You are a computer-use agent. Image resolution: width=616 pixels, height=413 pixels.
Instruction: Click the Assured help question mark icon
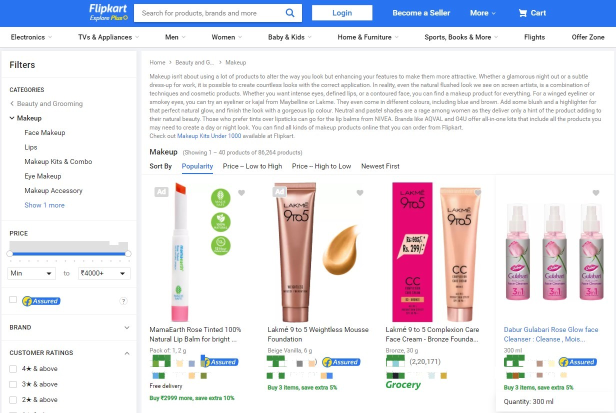click(123, 301)
